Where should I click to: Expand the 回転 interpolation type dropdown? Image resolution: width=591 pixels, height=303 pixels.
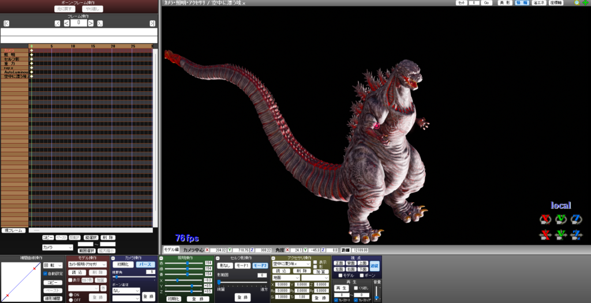(53, 265)
